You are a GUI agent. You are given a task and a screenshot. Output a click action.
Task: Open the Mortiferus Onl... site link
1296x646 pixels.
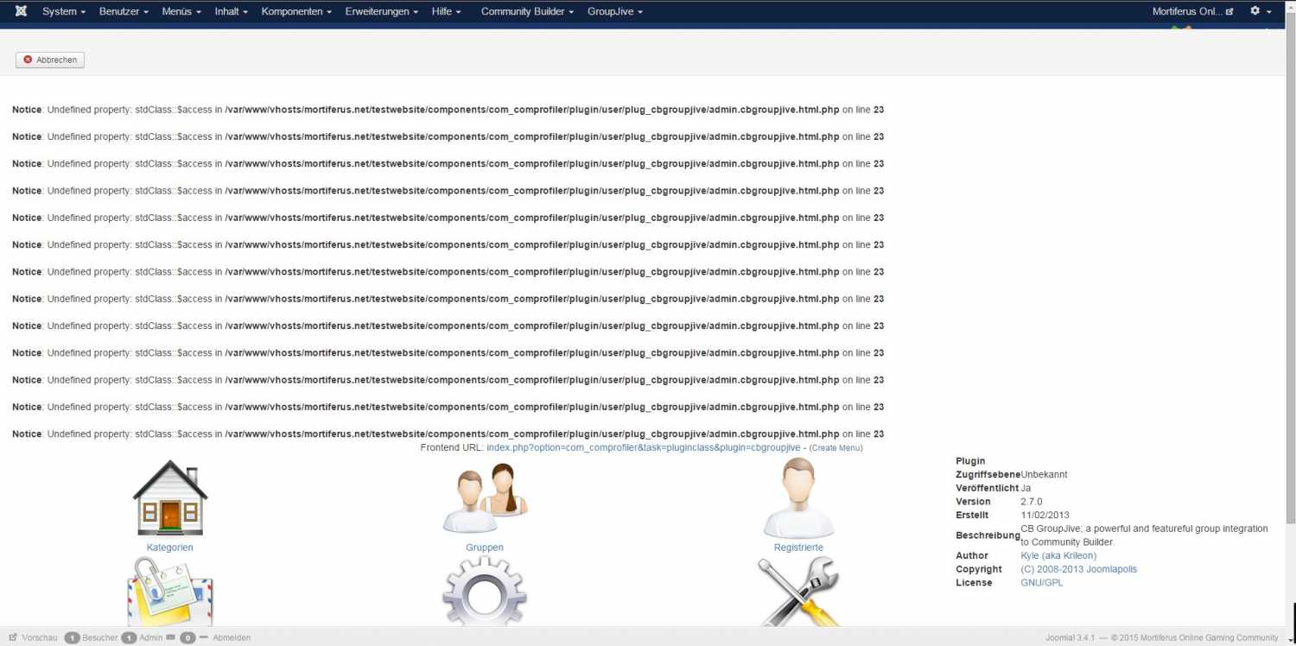(1193, 11)
